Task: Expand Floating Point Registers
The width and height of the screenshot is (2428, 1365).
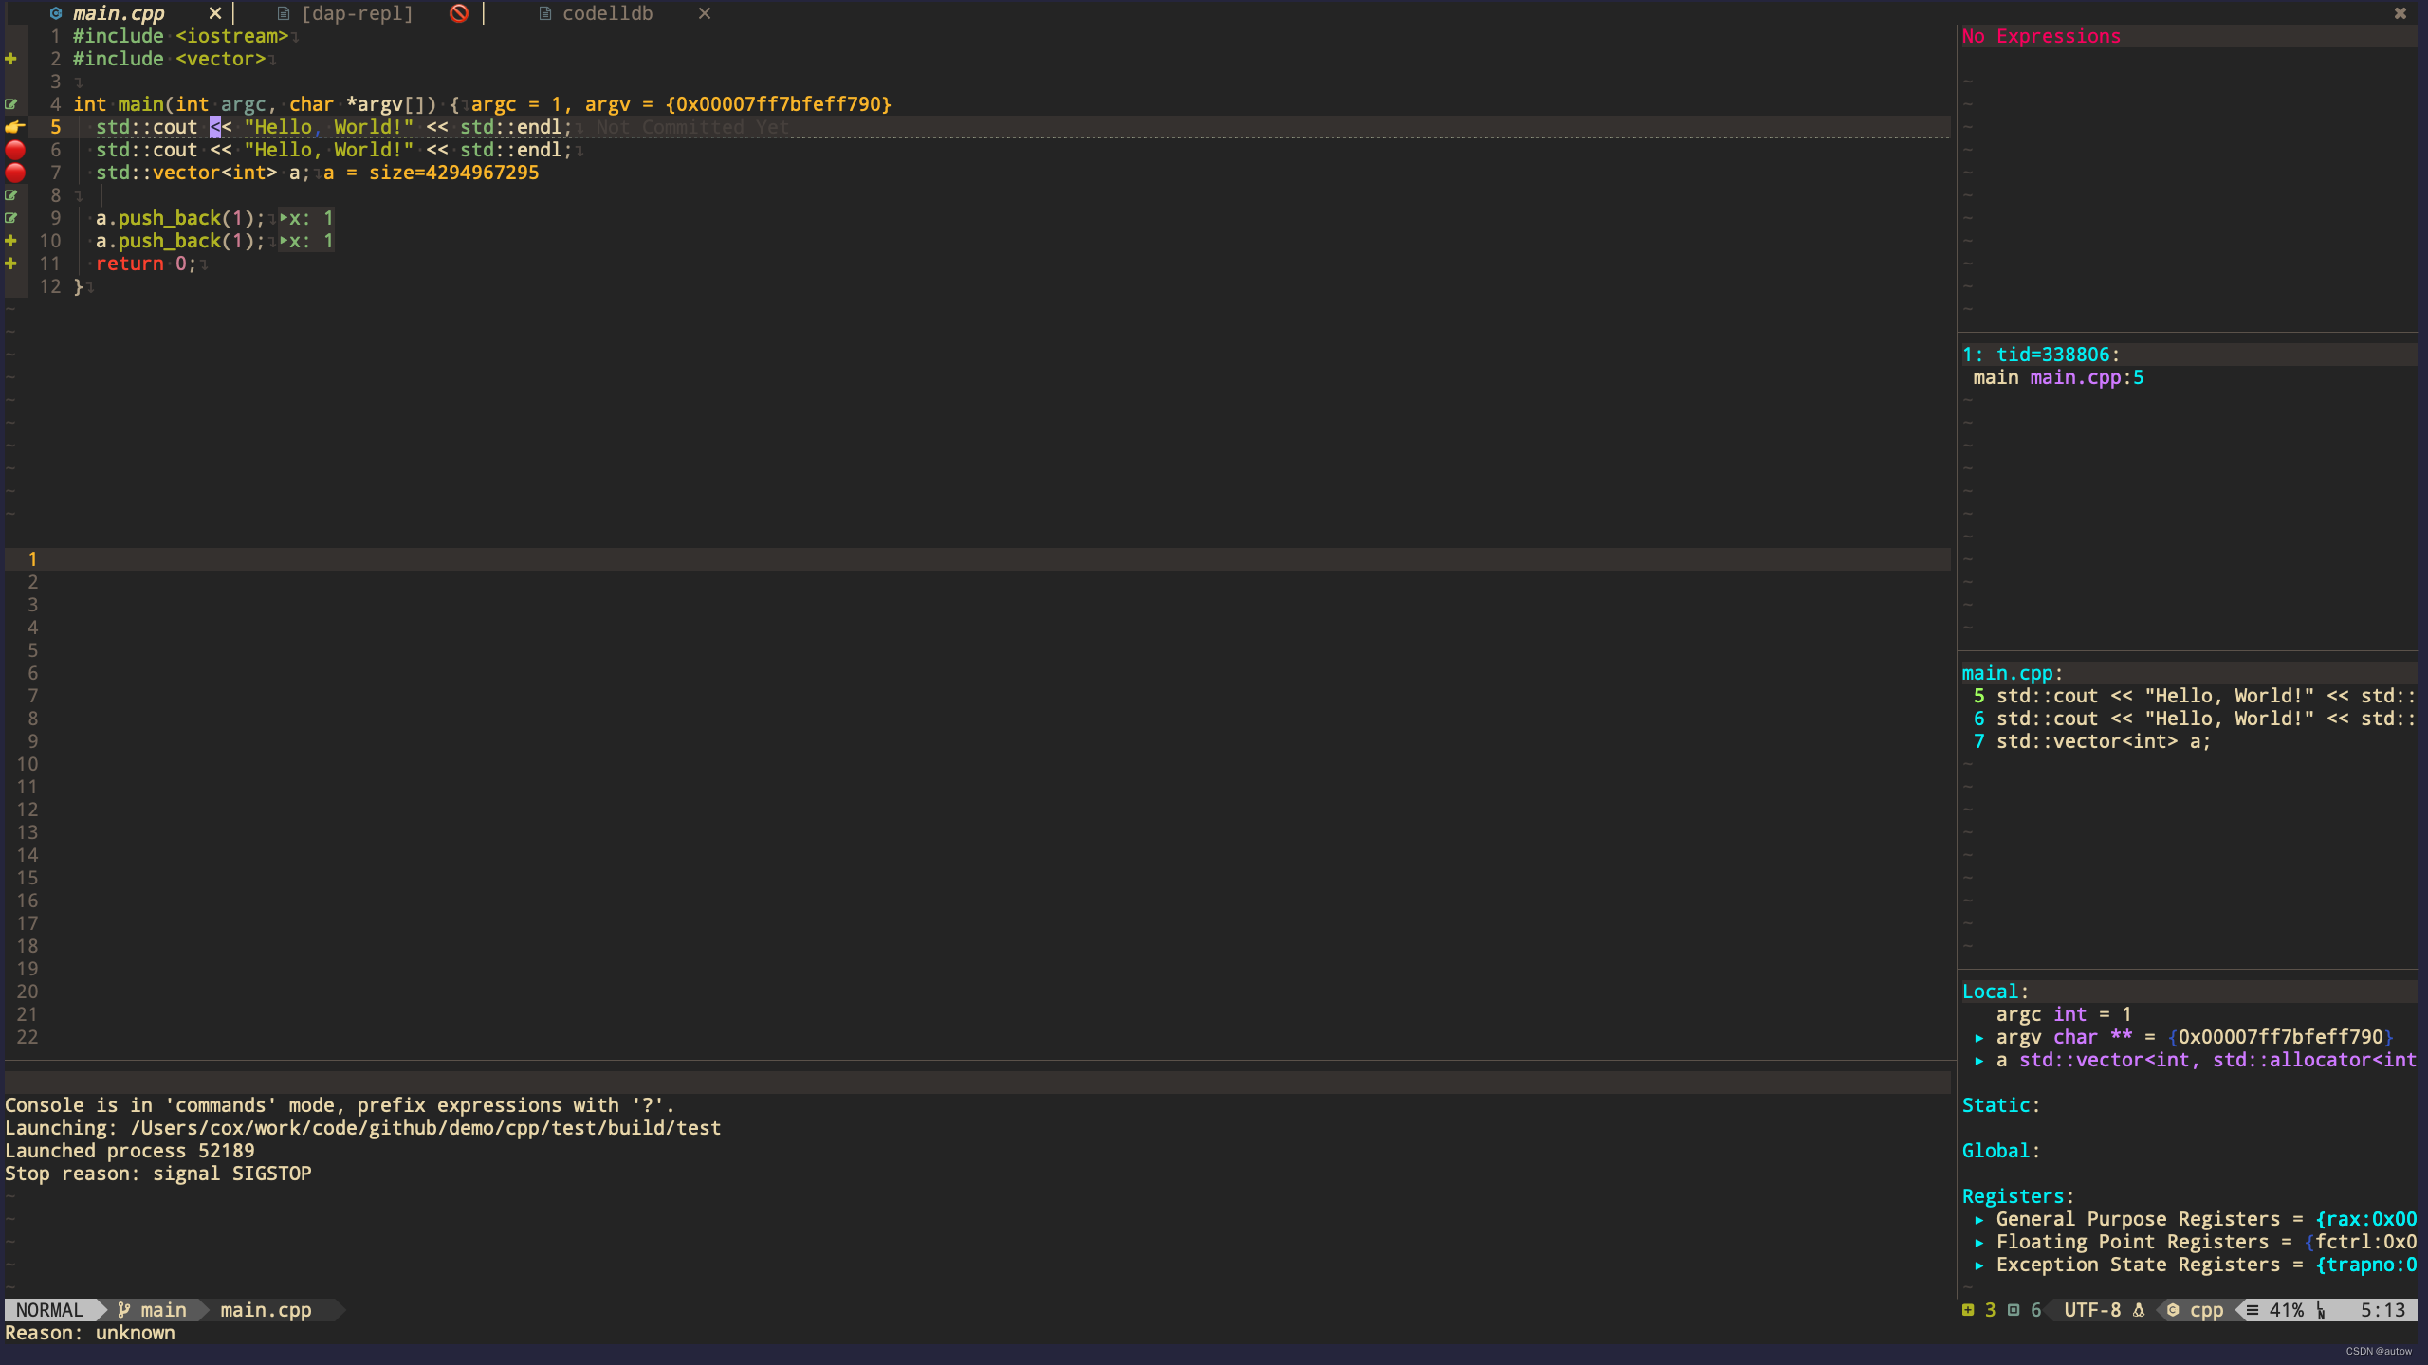Action: pyautogui.click(x=1979, y=1243)
